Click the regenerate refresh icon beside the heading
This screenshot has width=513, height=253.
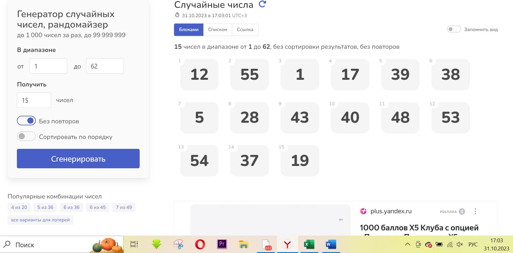pos(262,4)
